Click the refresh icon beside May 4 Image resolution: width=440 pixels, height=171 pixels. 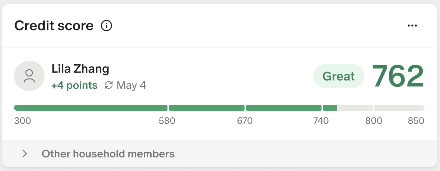(x=109, y=85)
